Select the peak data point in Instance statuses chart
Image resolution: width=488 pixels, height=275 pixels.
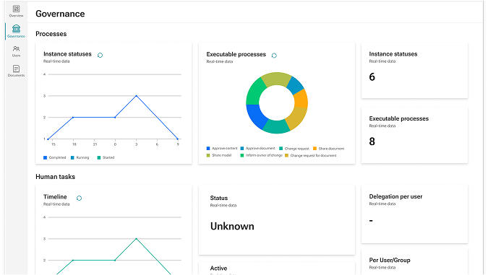tap(137, 96)
